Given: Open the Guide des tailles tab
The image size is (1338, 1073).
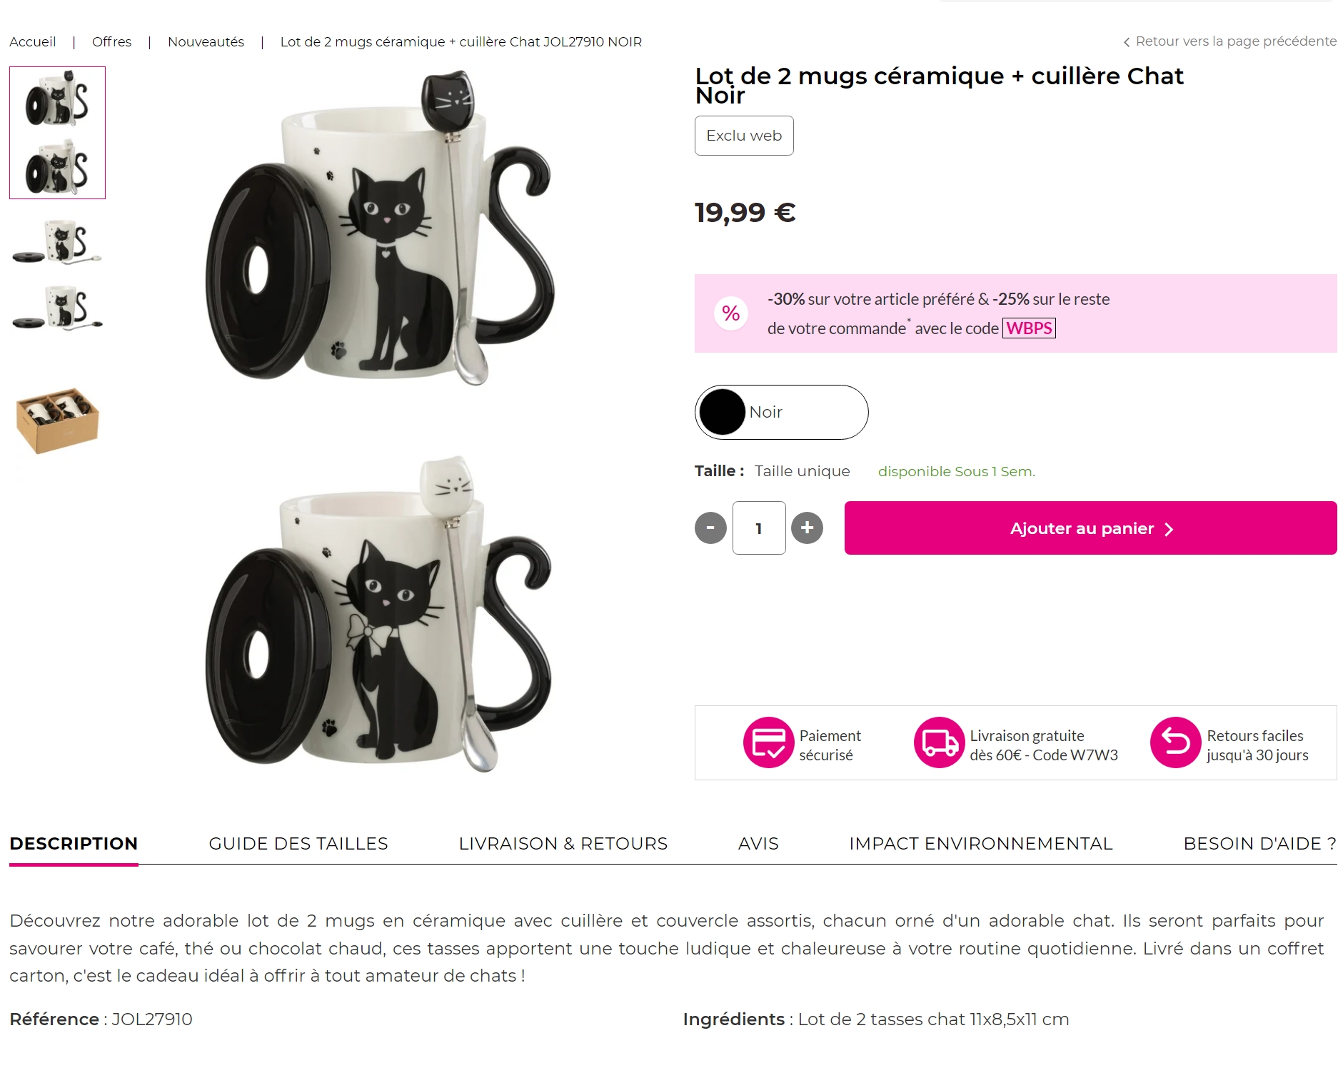Looking at the screenshot, I should 298,844.
